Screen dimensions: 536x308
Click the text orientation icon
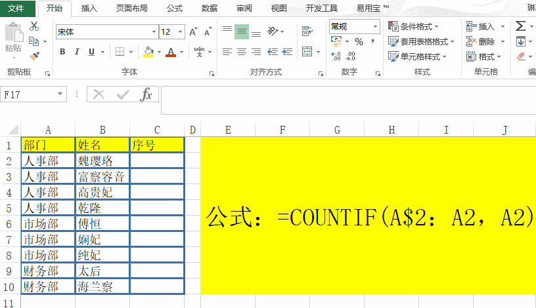(x=273, y=31)
